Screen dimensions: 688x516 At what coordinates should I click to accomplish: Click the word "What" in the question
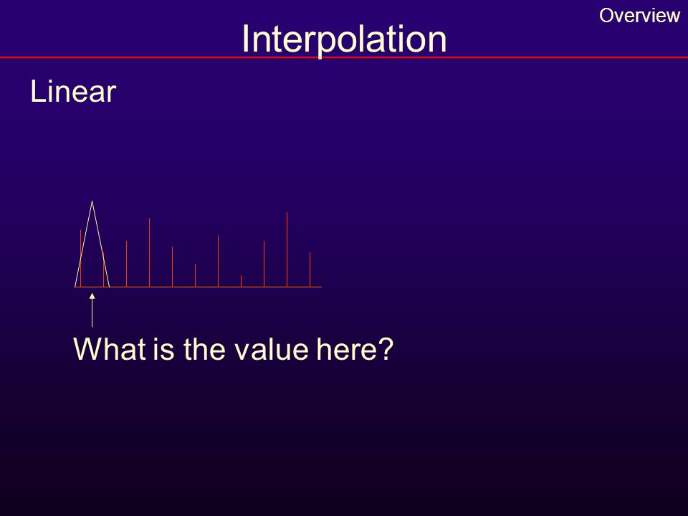click(x=110, y=349)
